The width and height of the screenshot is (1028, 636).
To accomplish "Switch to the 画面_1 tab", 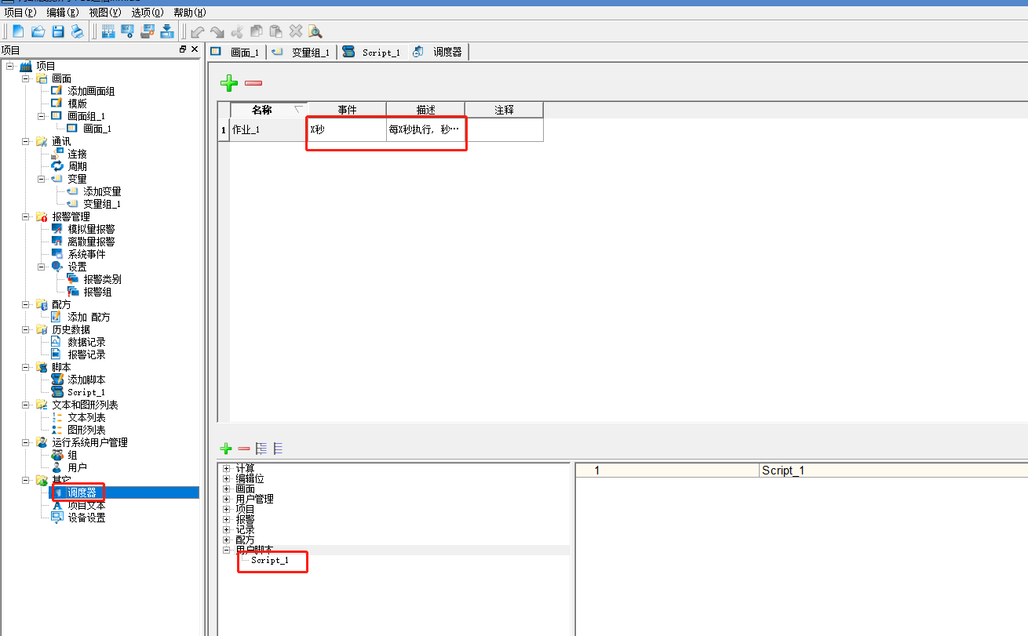I will click(236, 52).
